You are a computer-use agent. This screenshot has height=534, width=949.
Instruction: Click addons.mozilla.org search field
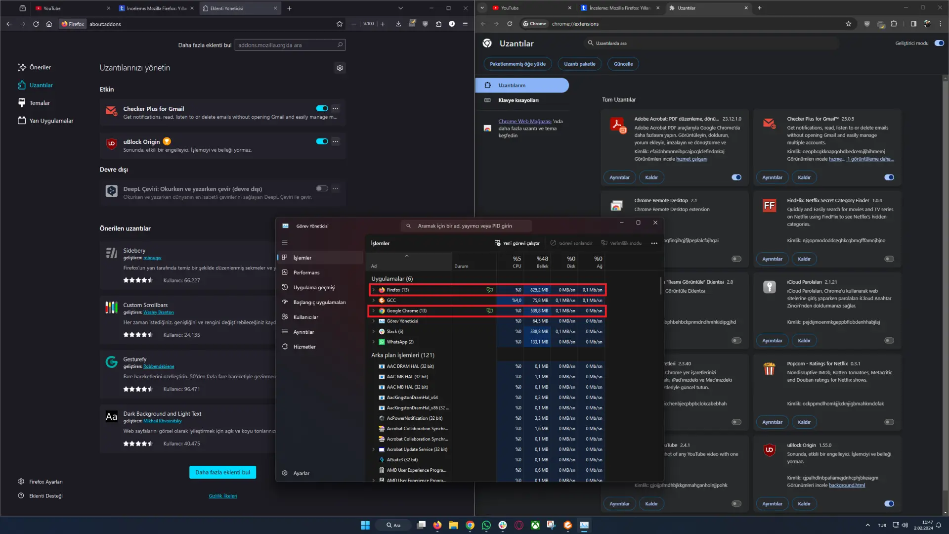[290, 45]
